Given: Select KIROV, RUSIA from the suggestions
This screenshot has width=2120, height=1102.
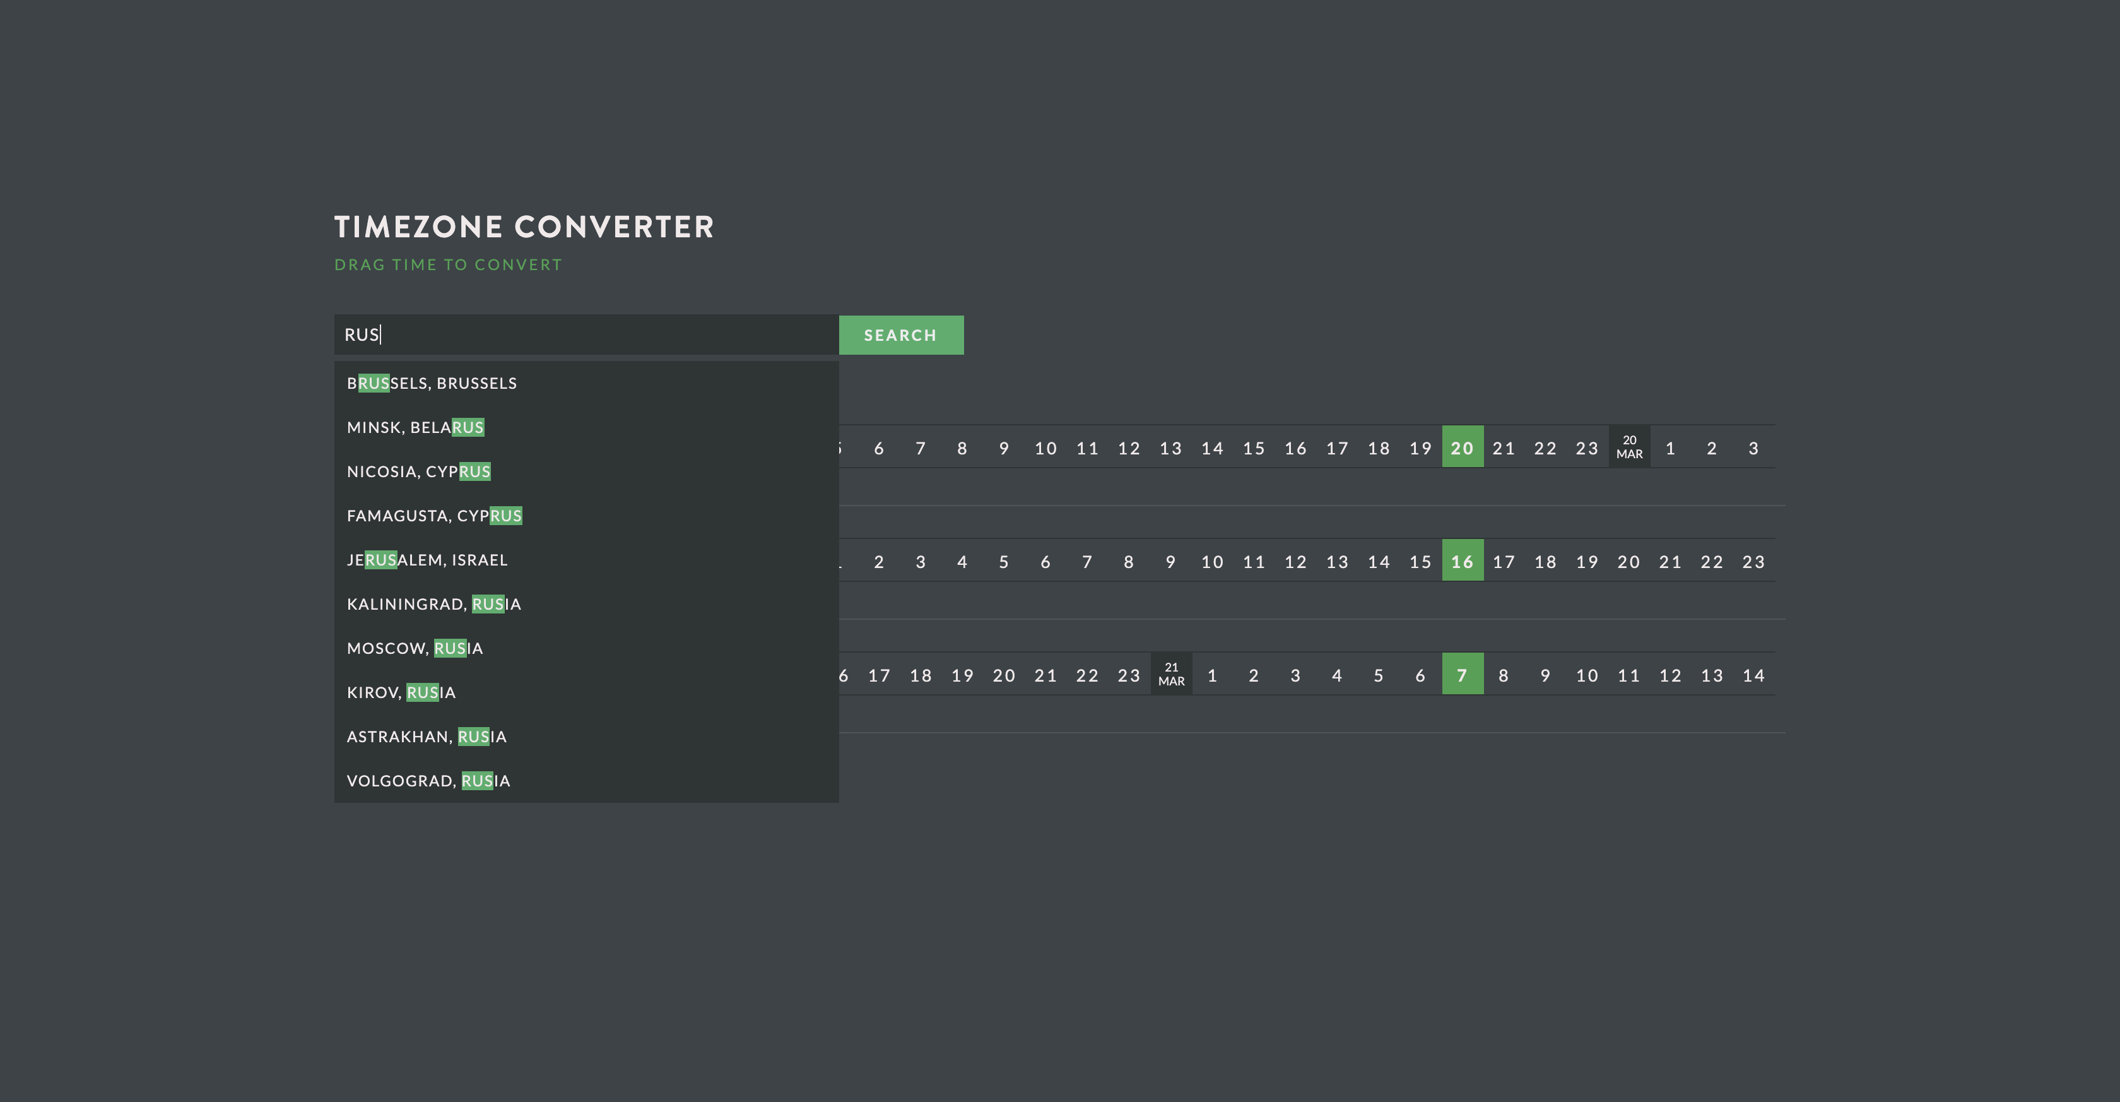Looking at the screenshot, I should click(401, 692).
